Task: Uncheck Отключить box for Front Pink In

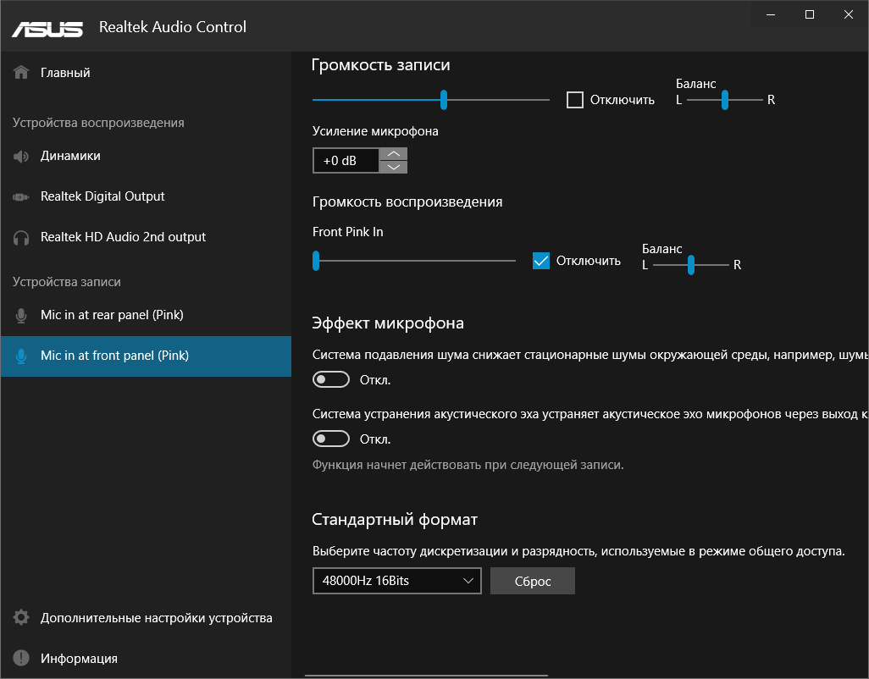Action: (x=541, y=261)
